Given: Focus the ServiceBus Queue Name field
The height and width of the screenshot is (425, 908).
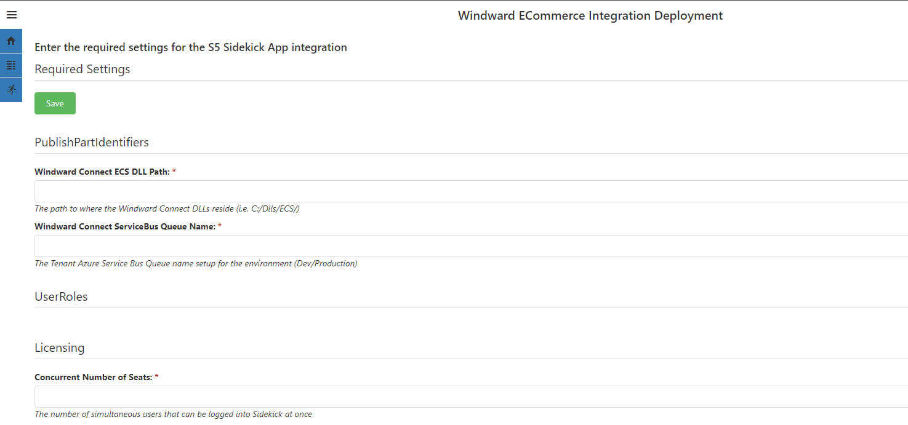Looking at the screenshot, I should click(471, 246).
